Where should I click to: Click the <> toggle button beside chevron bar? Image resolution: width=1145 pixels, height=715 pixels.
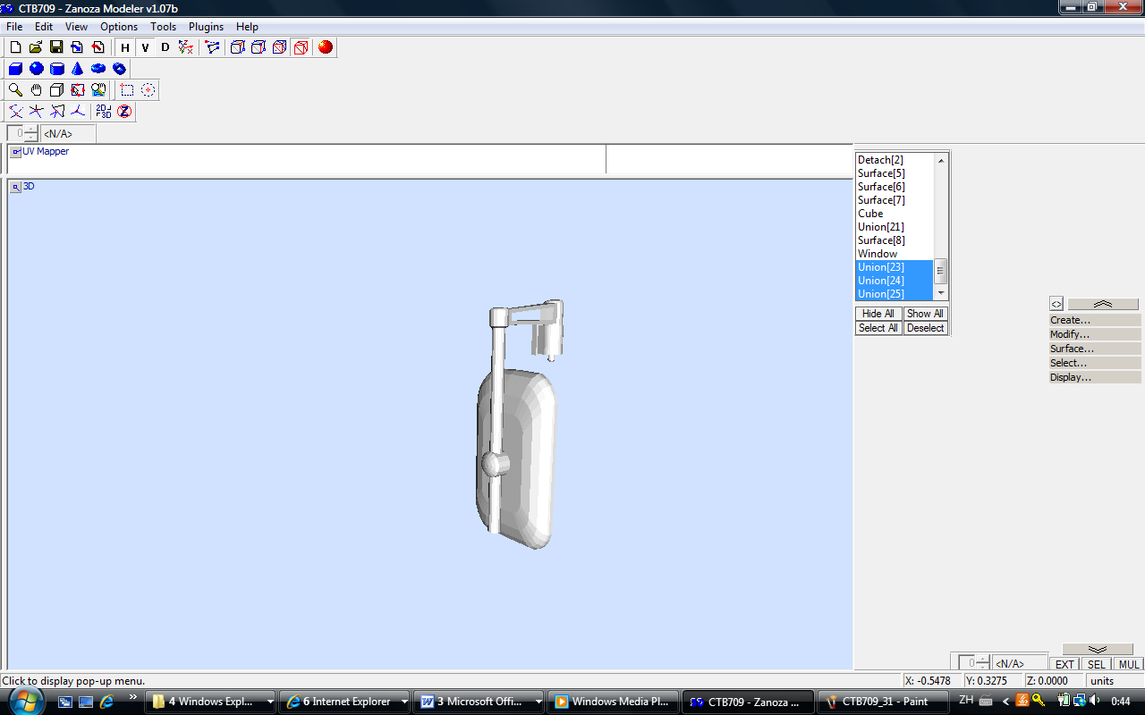1056,304
